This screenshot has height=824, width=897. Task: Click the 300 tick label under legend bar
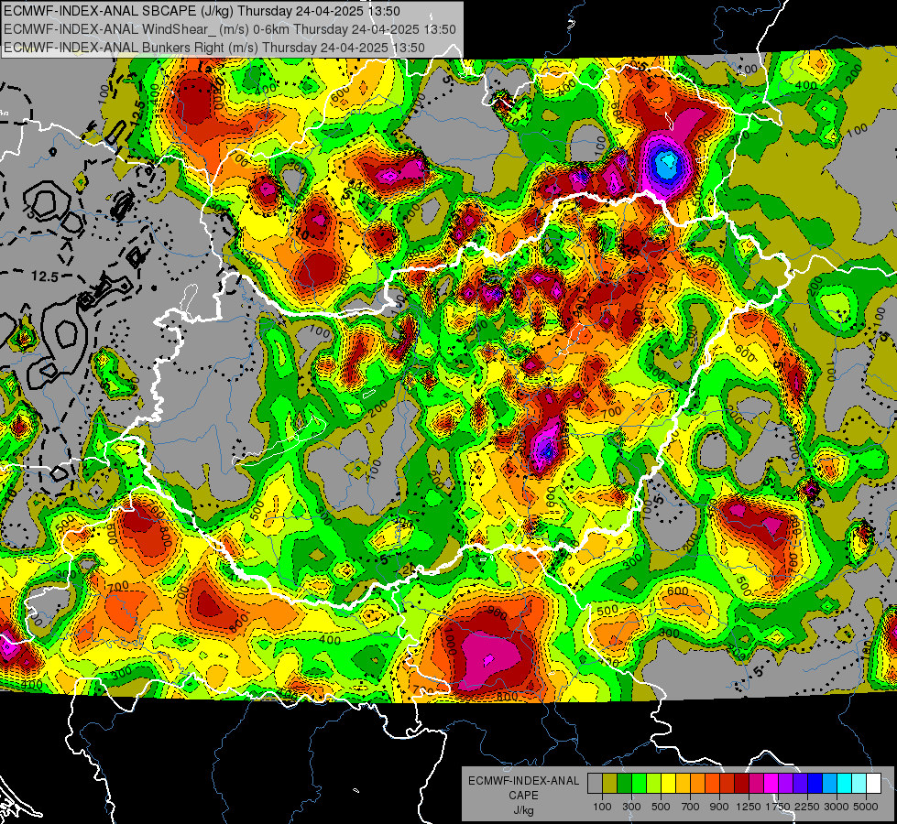point(631,807)
